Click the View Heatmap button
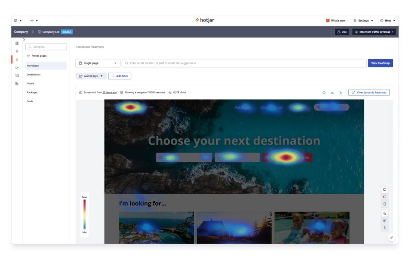Image resolution: width=410 pixels, height=260 pixels. pos(380,63)
